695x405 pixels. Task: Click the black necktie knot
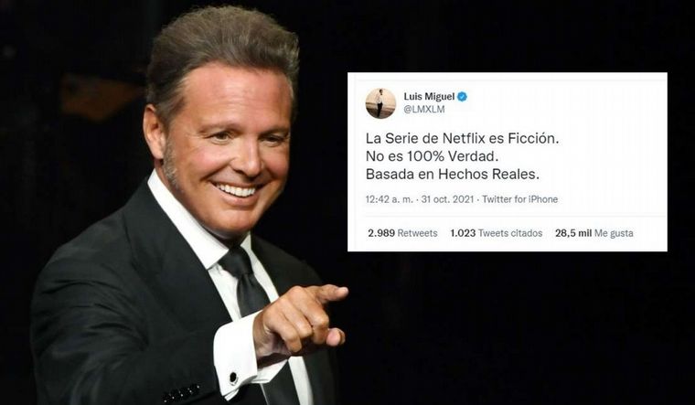(x=238, y=262)
